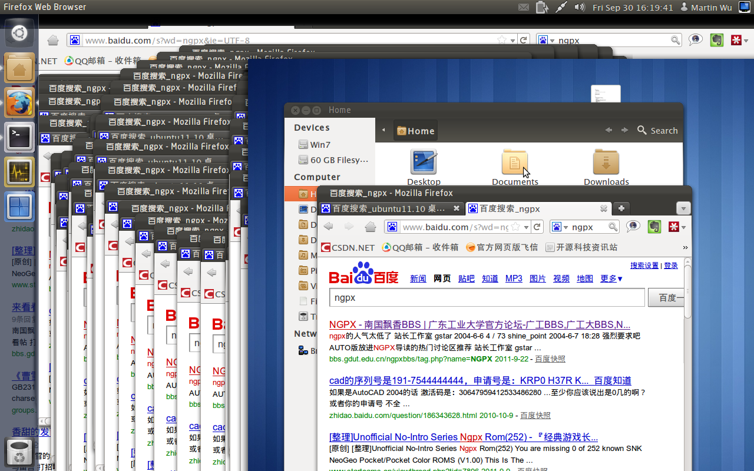Click globe chat icon in back Firefox toolbar
The width and height of the screenshot is (754, 471).
coord(696,40)
